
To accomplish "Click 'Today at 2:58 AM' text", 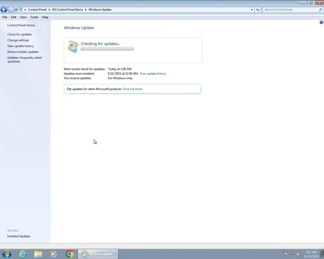I will tap(120, 69).
